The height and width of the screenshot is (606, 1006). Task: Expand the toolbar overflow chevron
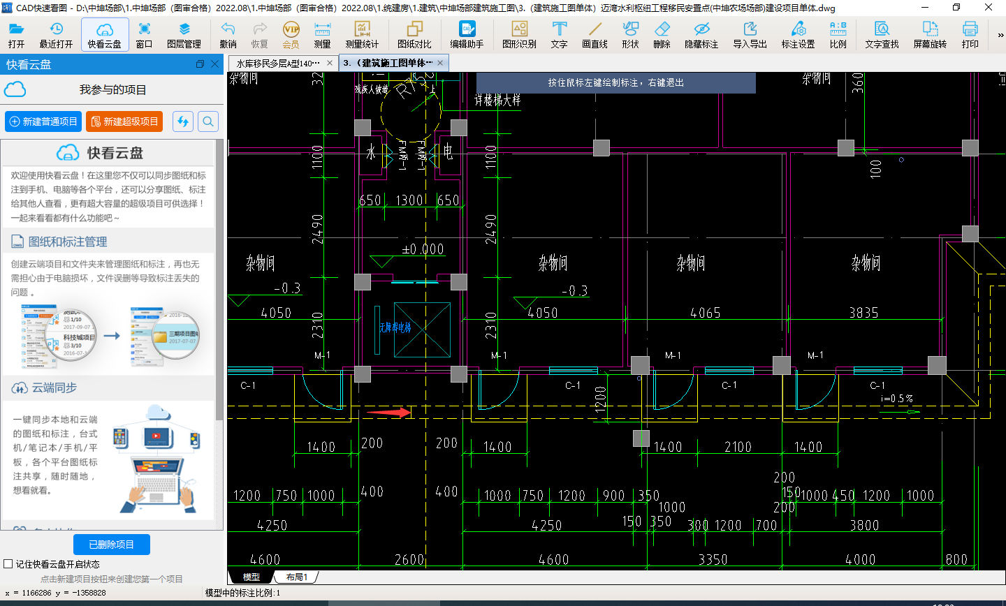1000,35
